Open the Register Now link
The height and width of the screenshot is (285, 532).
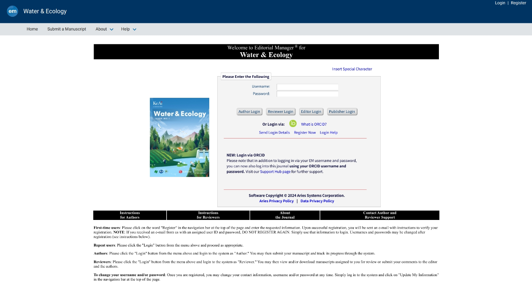tap(305, 133)
